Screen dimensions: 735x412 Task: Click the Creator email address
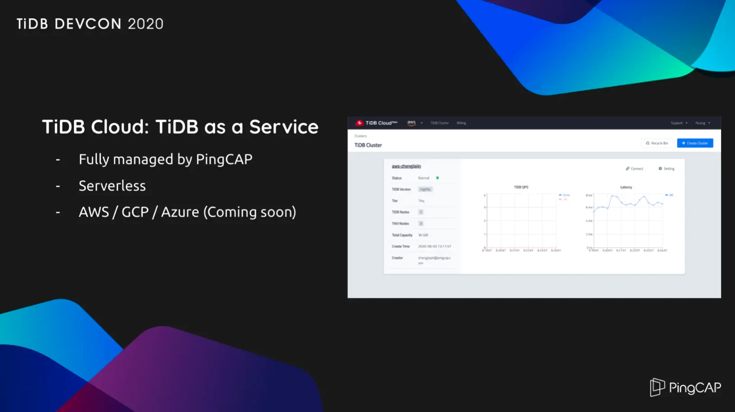(435, 260)
